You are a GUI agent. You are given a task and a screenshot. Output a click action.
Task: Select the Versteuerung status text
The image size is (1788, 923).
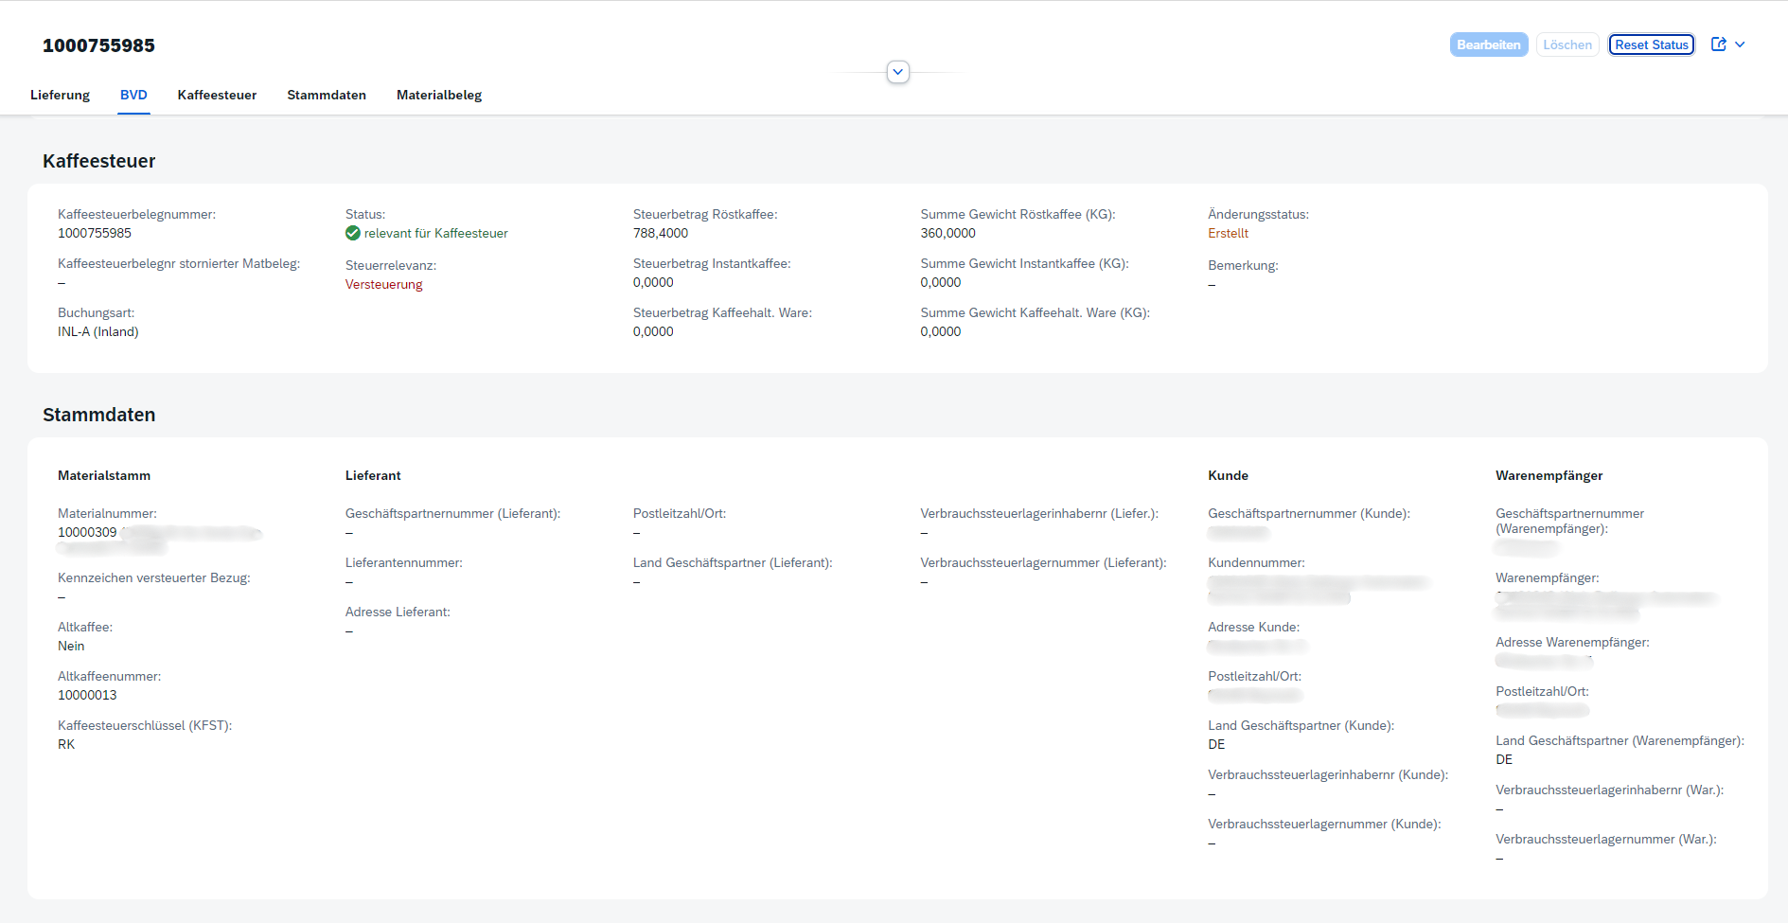[x=384, y=284]
